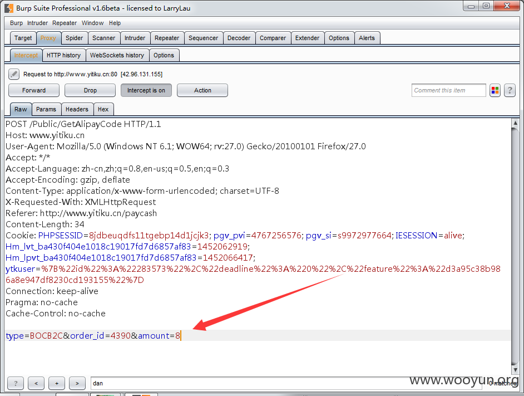Screen dimensions: 524x396
Task: Open the HTTP history sub-tab
Action: pyautogui.click(x=63, y=56)
